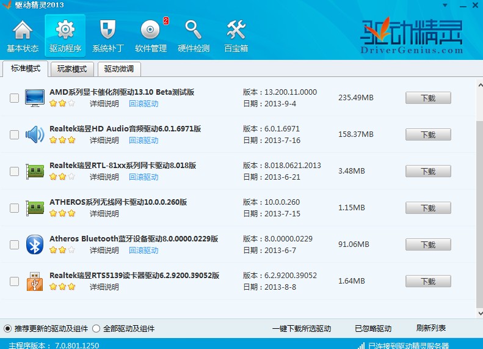This screenshot has height=349, width=483.
Task: Minimize the 驱动精灵 window
Action: click(x=463, y=6)
